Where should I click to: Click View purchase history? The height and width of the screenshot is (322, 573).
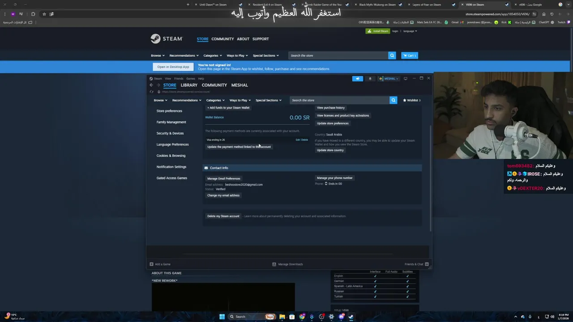[331, 108]
